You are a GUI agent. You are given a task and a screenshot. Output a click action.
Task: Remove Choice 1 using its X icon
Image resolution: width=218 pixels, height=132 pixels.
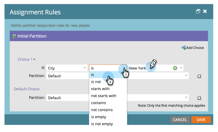click(199, 76)
